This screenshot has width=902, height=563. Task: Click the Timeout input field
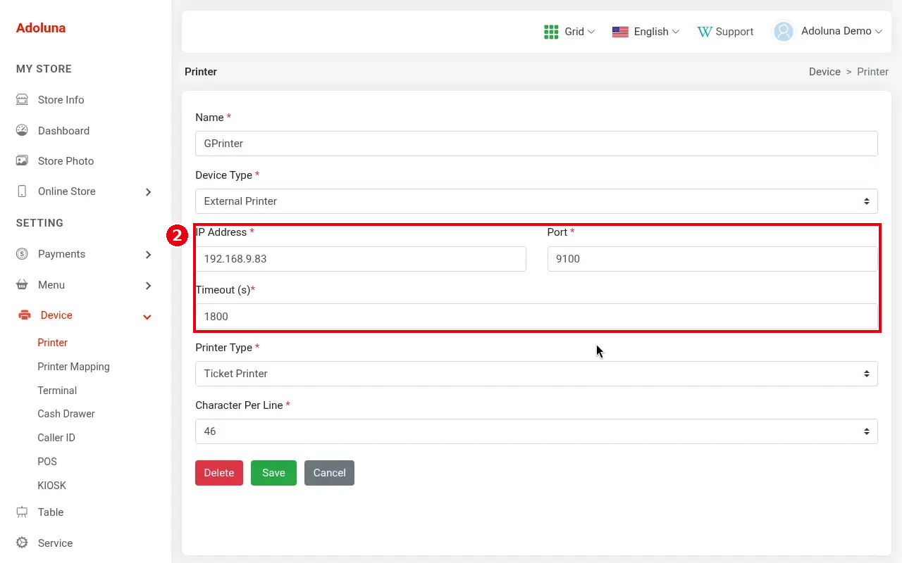point(536,317)
